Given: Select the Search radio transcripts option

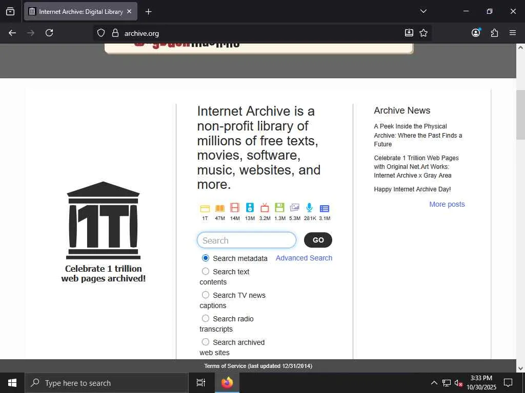Looking at the screenshot, I should pos(206,318).
